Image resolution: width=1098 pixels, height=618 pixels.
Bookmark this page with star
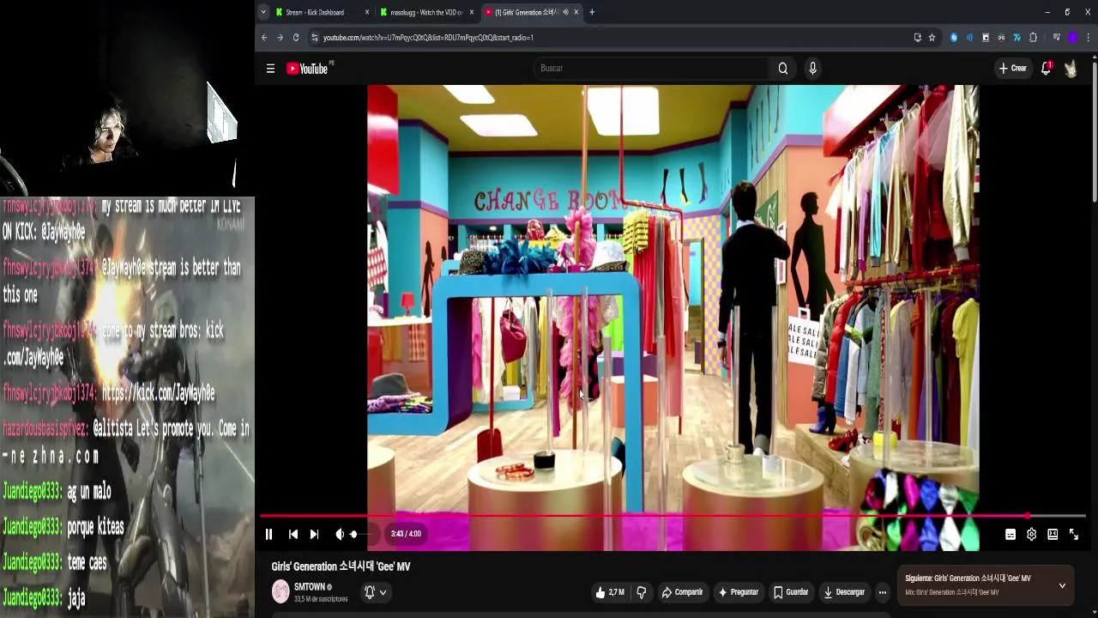click(x=932, y=38)
